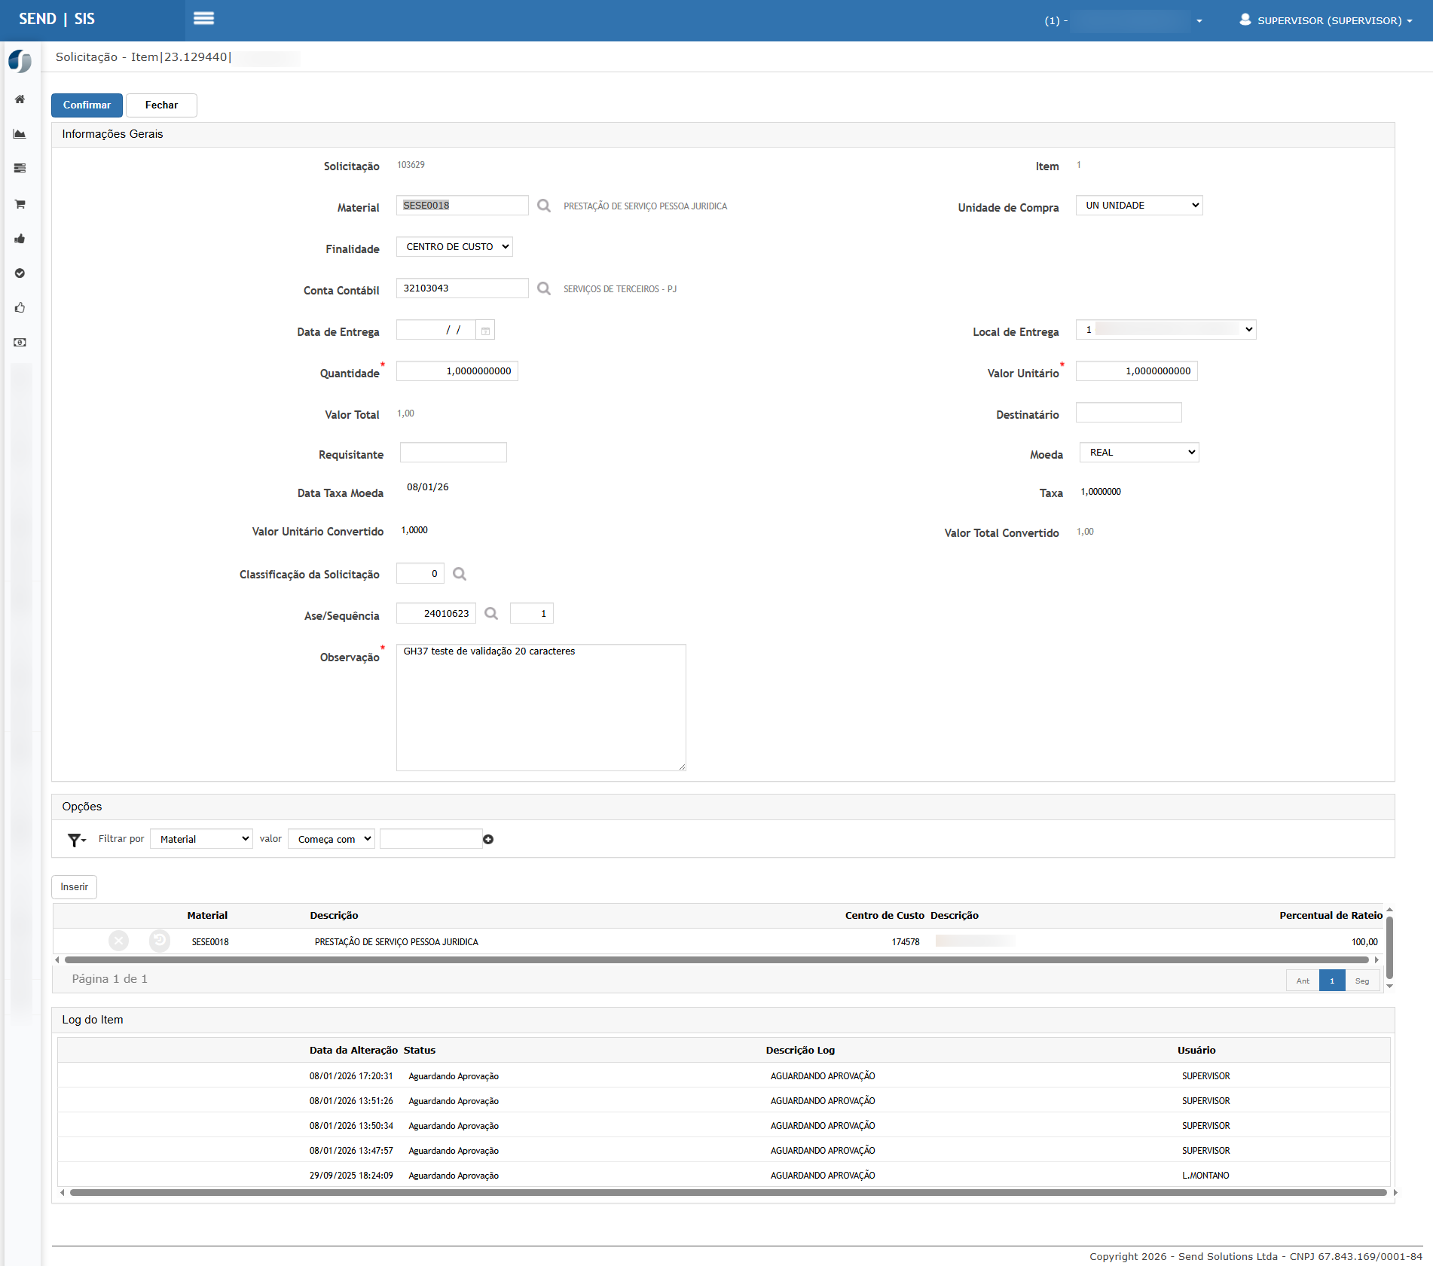
Task: Click the plus icon to add filter
Action: (488, 839)
